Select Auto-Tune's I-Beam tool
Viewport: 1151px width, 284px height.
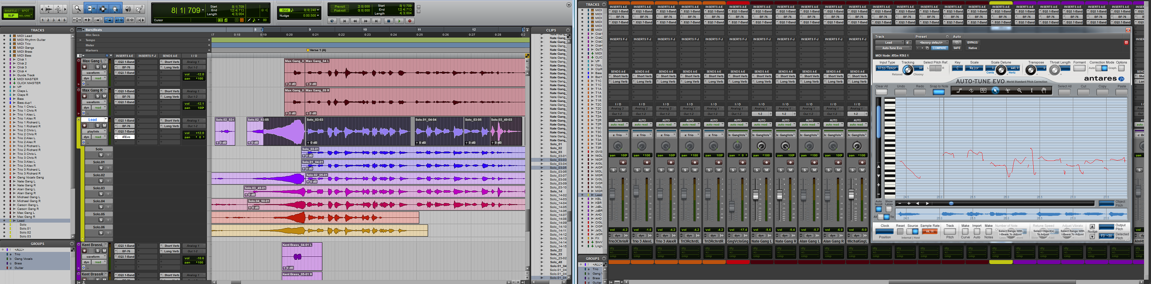tap(1032, 91)
